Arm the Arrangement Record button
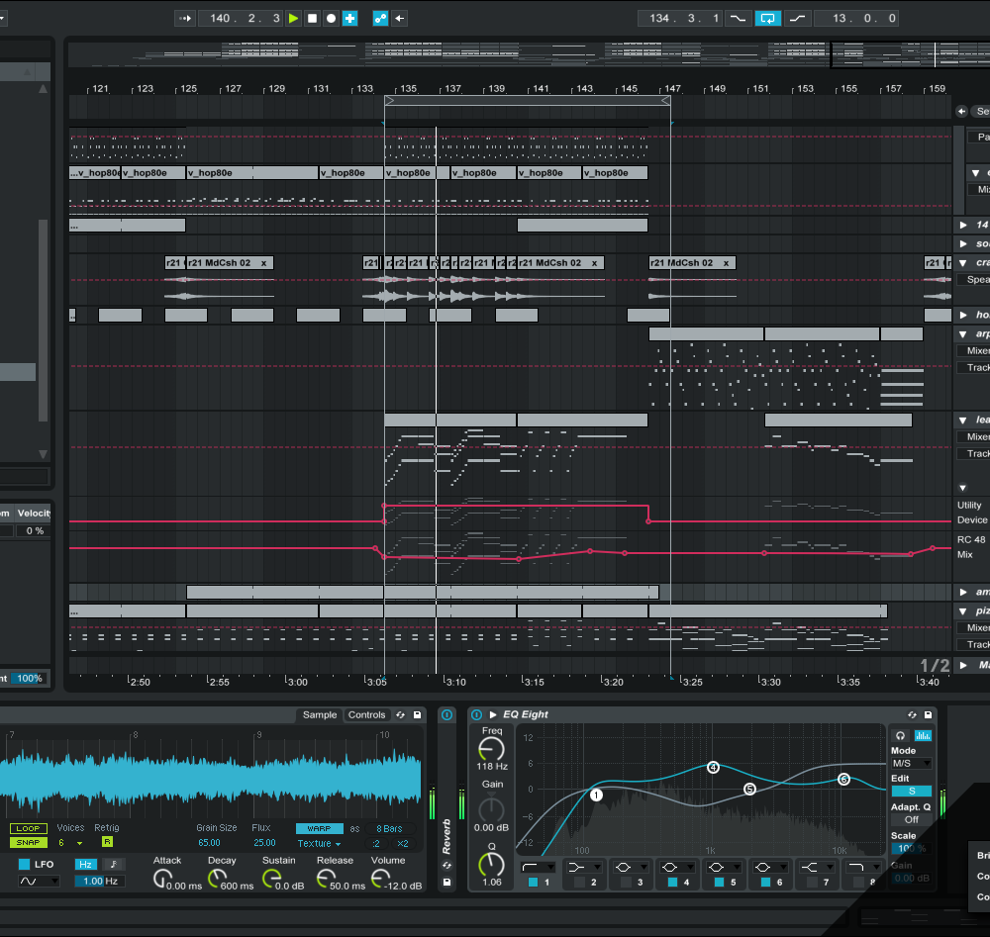Viewport: 990px width, 937px height. pos(331,18)
